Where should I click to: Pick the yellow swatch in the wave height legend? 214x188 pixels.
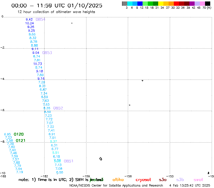161,3
